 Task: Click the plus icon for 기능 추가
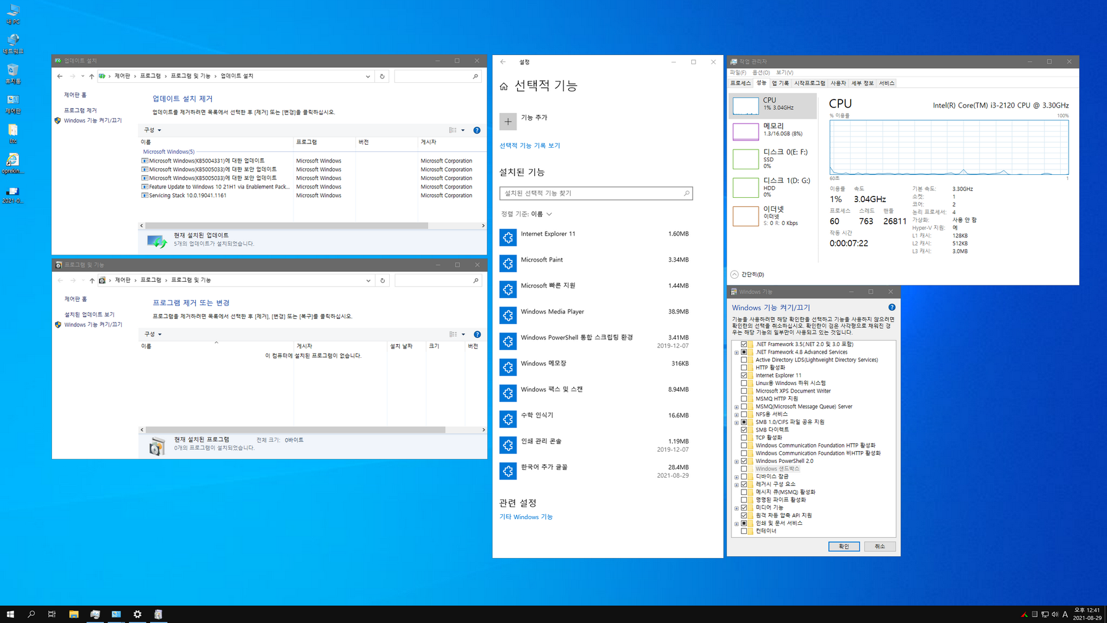(508, 121)
